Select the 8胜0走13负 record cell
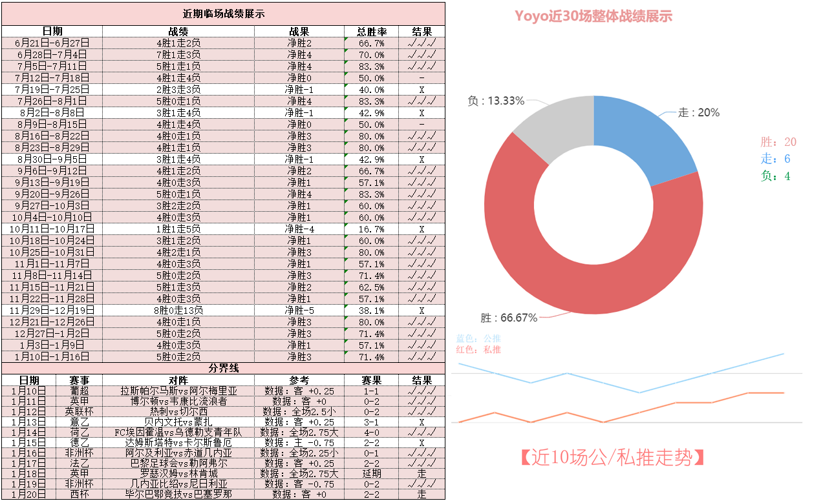 click(178, 310)
